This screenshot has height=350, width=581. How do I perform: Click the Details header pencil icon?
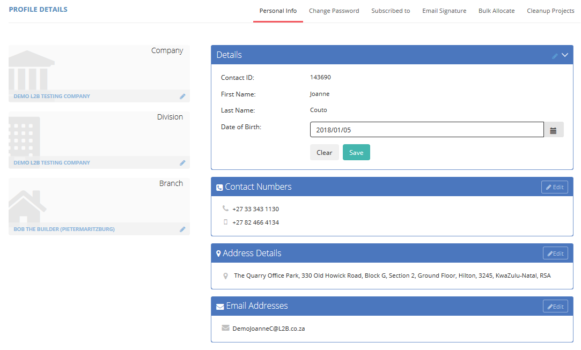pyautogui.click(x=555, y=56)
